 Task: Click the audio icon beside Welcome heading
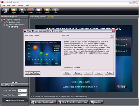112,36
